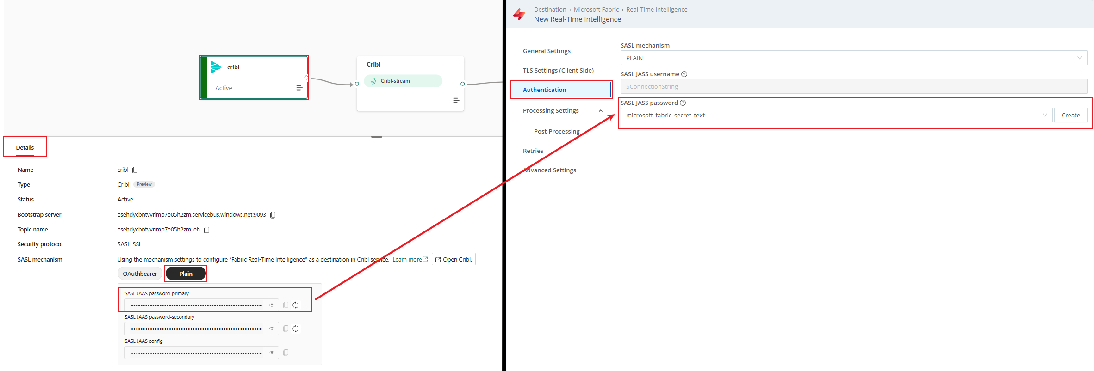1094x371 pixels.
Task: Click the teal cribl source node icon
Action: [x=216, y=67]
